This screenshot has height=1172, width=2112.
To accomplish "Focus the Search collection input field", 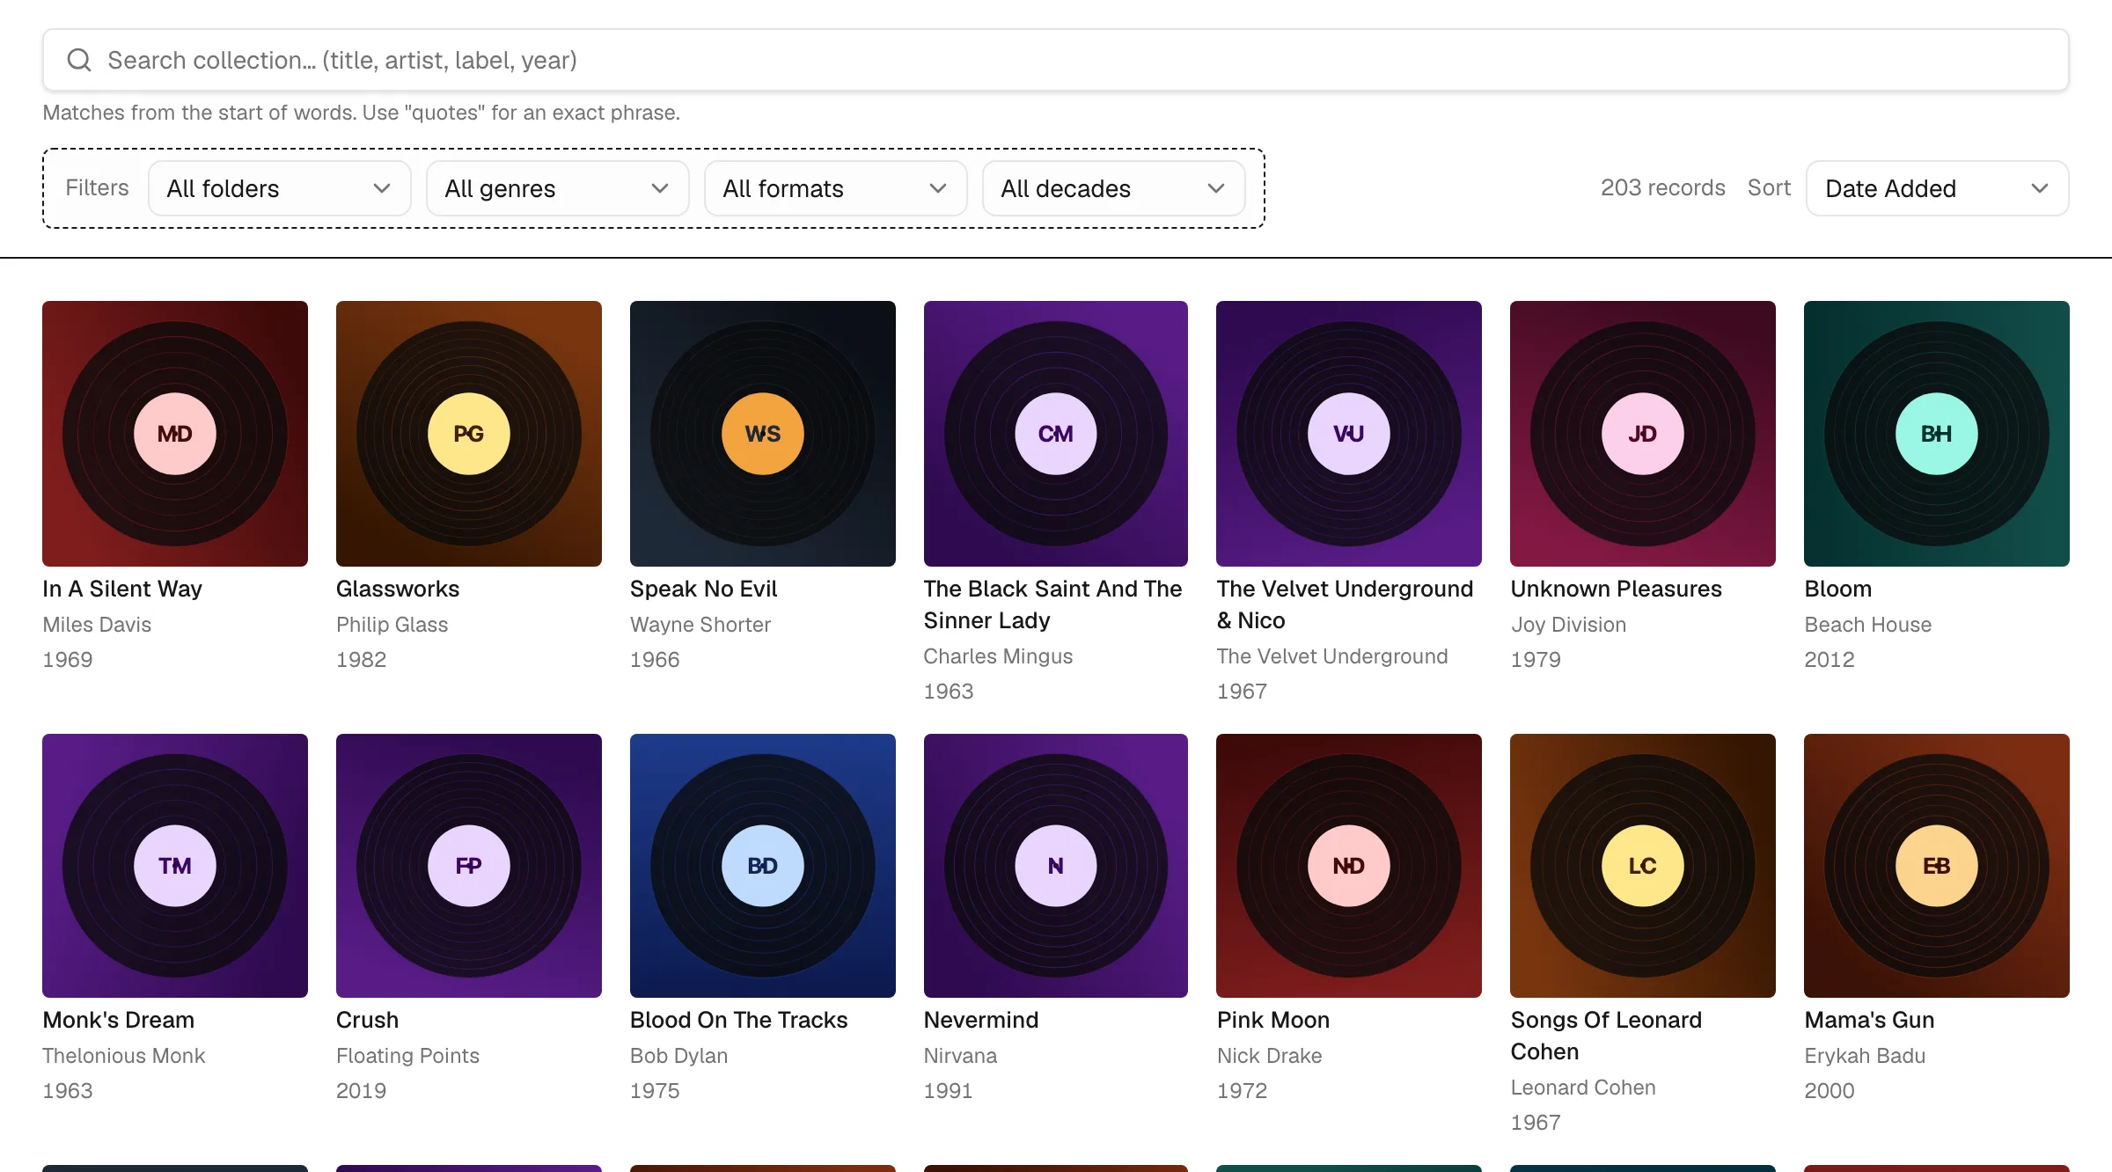I will [x=1055, y=60].
